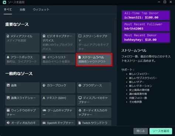
Task: Click the ストリームラベル title in description panel
Action: (134, 50)
